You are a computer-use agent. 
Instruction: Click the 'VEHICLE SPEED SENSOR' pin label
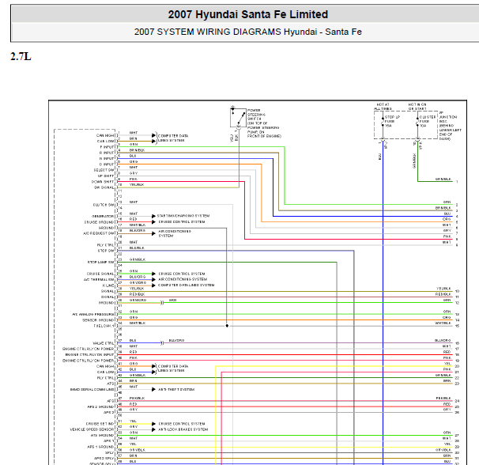tap(92, 429)
